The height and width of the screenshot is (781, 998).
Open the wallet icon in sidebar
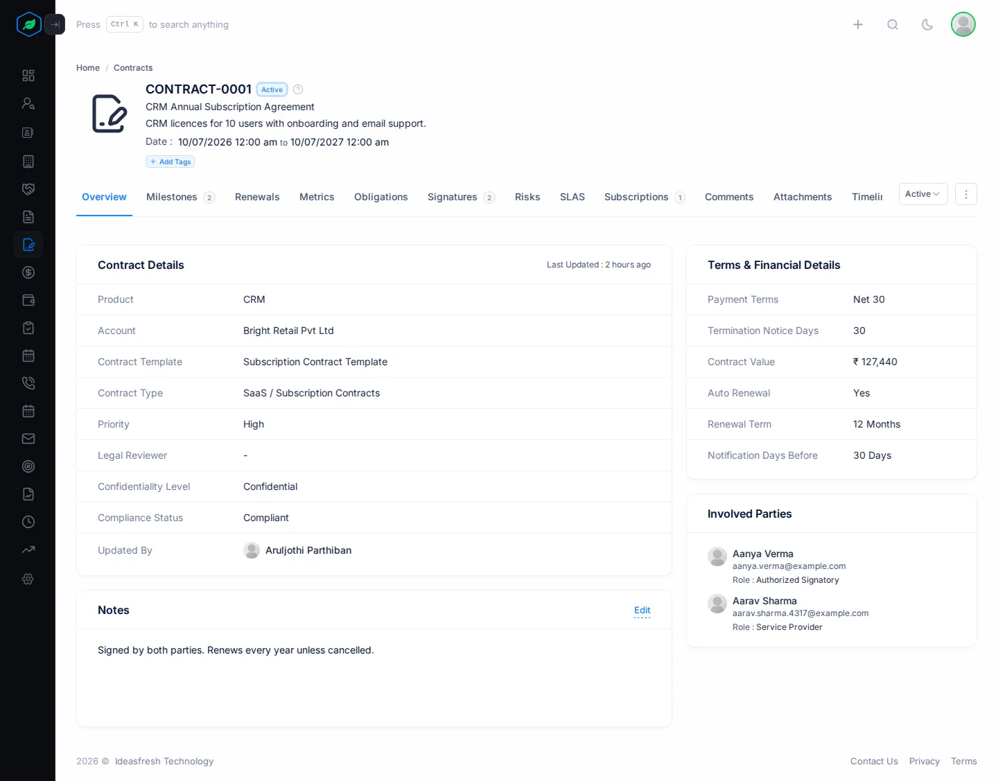[28, 300]
